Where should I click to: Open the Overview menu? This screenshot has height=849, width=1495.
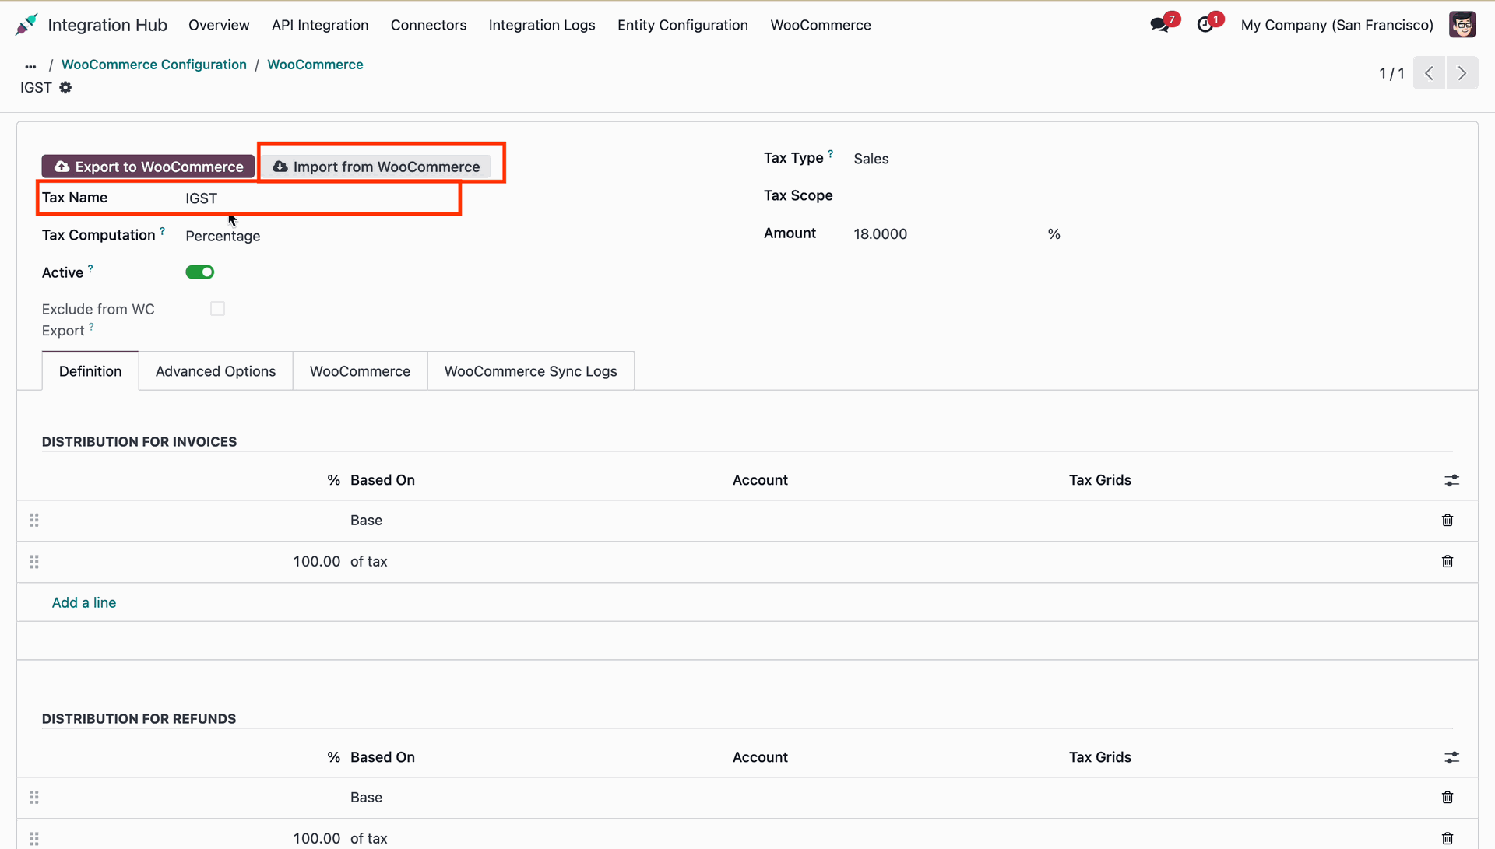tap(219, 25)
